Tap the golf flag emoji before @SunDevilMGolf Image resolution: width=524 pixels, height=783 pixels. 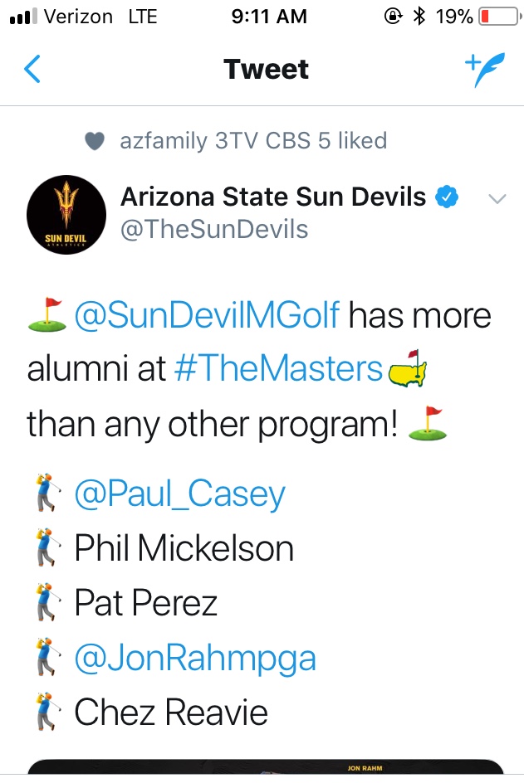click(x=48, y=315)
